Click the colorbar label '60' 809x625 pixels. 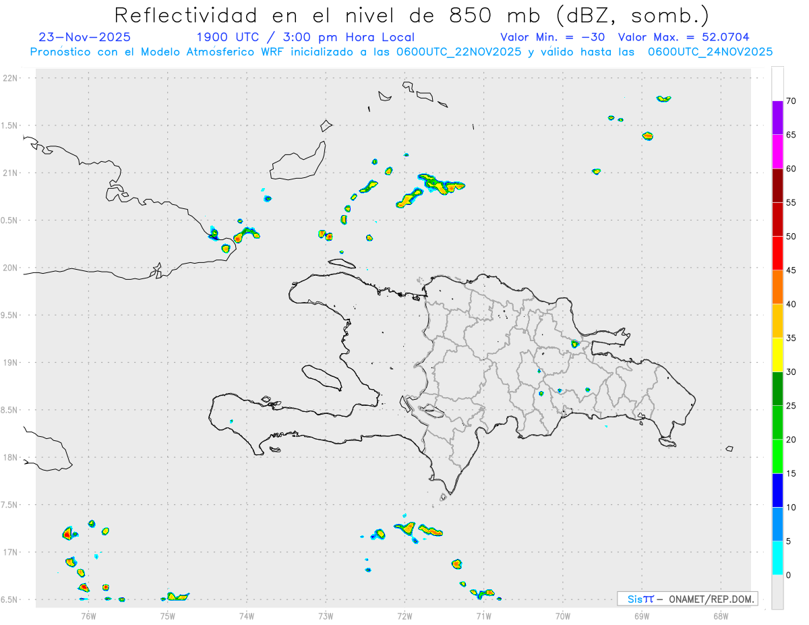pos(791,169)
